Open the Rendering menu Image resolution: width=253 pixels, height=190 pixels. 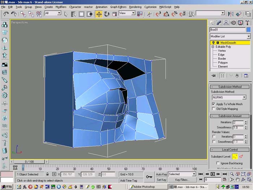[x=135, y=7]
